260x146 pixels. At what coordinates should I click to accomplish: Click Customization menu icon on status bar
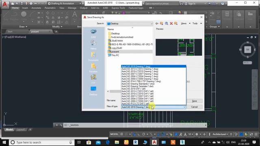pyautogui.click(x=256, y=134)
